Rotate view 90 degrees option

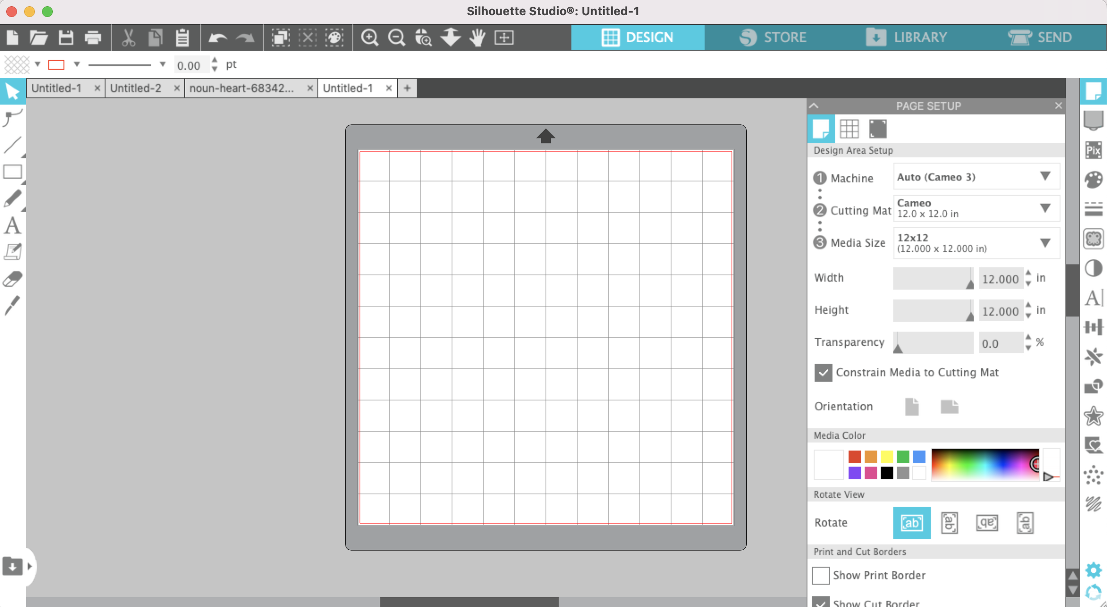pos(949,523)
